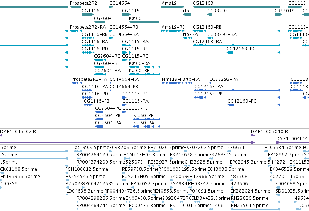This screenshot has height=211, width=309.
Task: Click the CG2604-RC transcript label
Action: click(107, 56)
